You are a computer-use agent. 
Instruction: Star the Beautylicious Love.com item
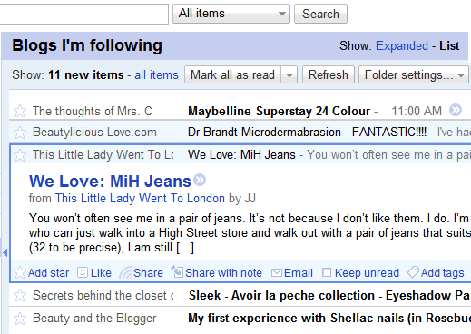click(x=20, y=133)
